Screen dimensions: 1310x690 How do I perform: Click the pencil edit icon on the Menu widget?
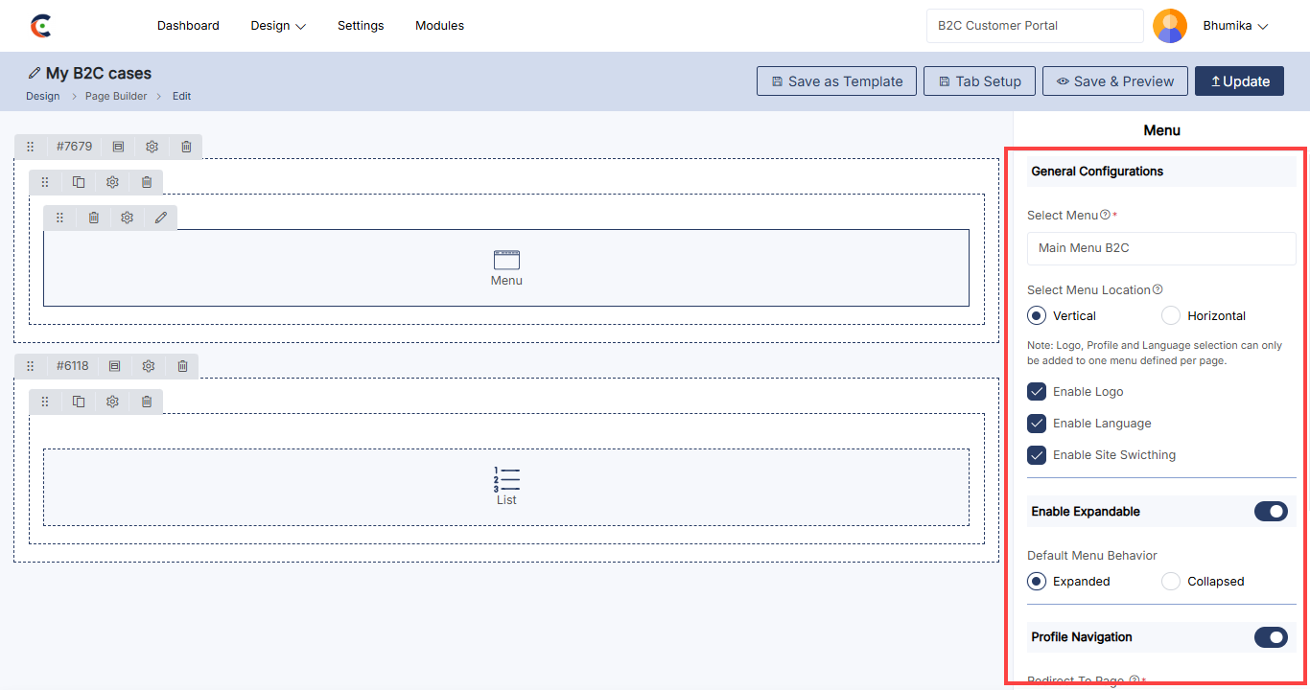161,218
